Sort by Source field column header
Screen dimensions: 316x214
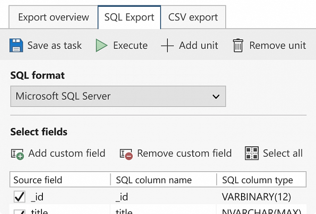38,180
